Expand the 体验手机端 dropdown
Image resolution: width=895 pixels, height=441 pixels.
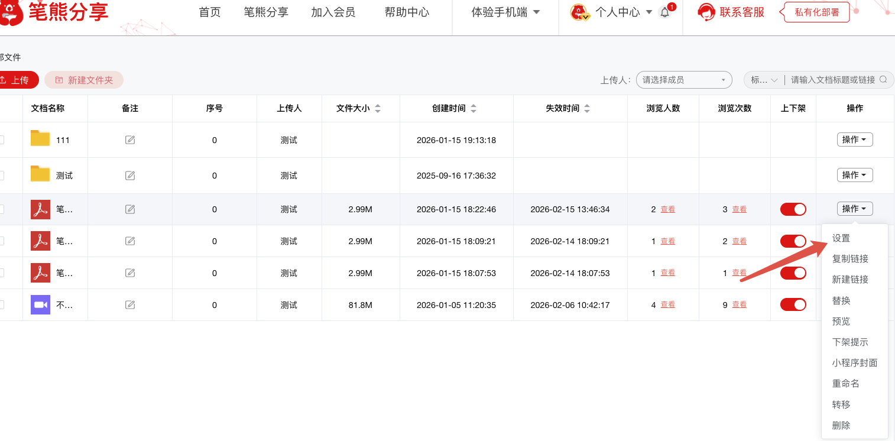click(505, 12)
